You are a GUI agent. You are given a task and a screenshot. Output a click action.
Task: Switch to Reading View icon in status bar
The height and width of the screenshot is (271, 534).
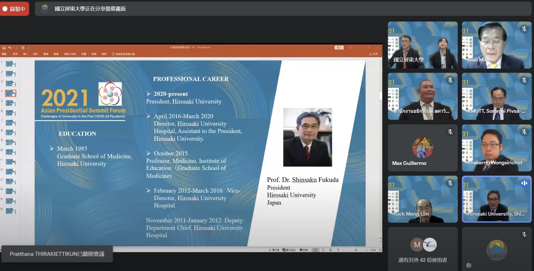point(330,250)
